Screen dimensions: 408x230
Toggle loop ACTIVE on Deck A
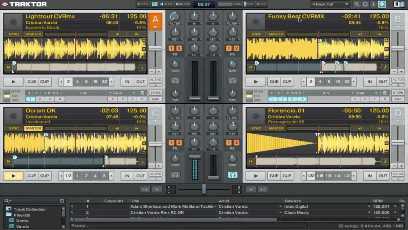(x=156, y=80)
